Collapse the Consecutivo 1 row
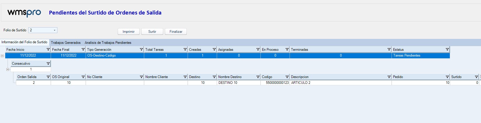 [x=8, y=70]
